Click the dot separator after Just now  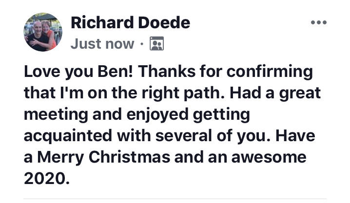tap(142, 44)
